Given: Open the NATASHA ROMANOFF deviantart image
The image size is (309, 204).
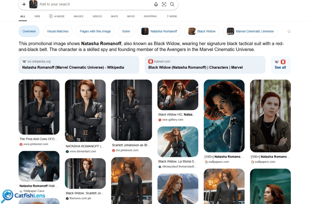Looking at the screenshot, I should 85,111.
